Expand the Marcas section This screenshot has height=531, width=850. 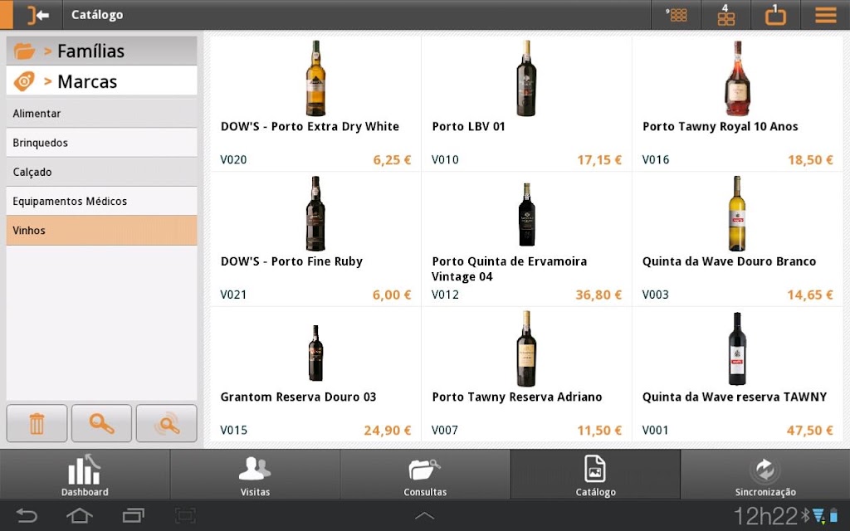(x=101, y=81)
